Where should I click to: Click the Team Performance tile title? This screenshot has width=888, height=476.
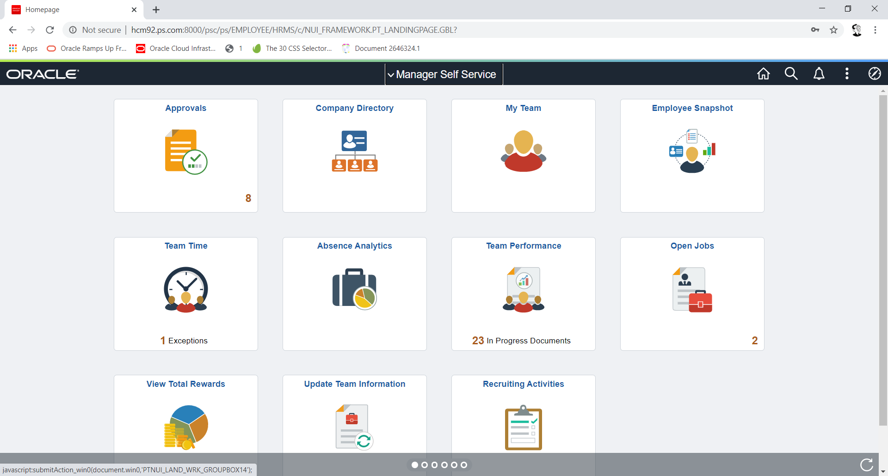(x=523, y=246)
